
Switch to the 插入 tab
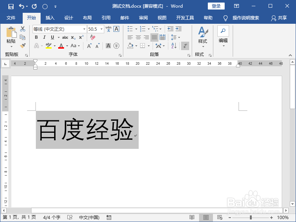50,18
